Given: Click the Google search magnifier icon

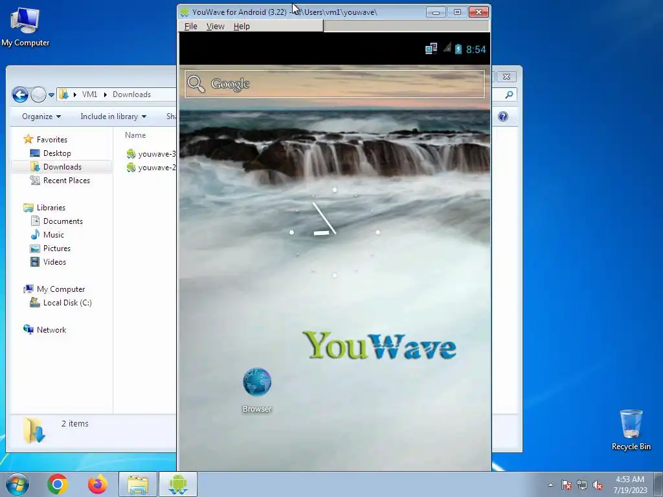Looking at the screenshot, I should 196,83.
